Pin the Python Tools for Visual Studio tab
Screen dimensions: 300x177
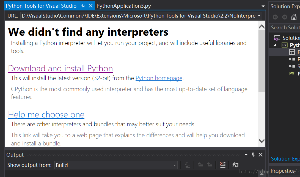[83, 6]
